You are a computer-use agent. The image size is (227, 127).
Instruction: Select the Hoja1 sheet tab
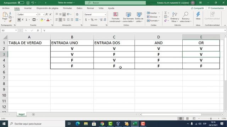pyautogui.click(x=22, y=114)
